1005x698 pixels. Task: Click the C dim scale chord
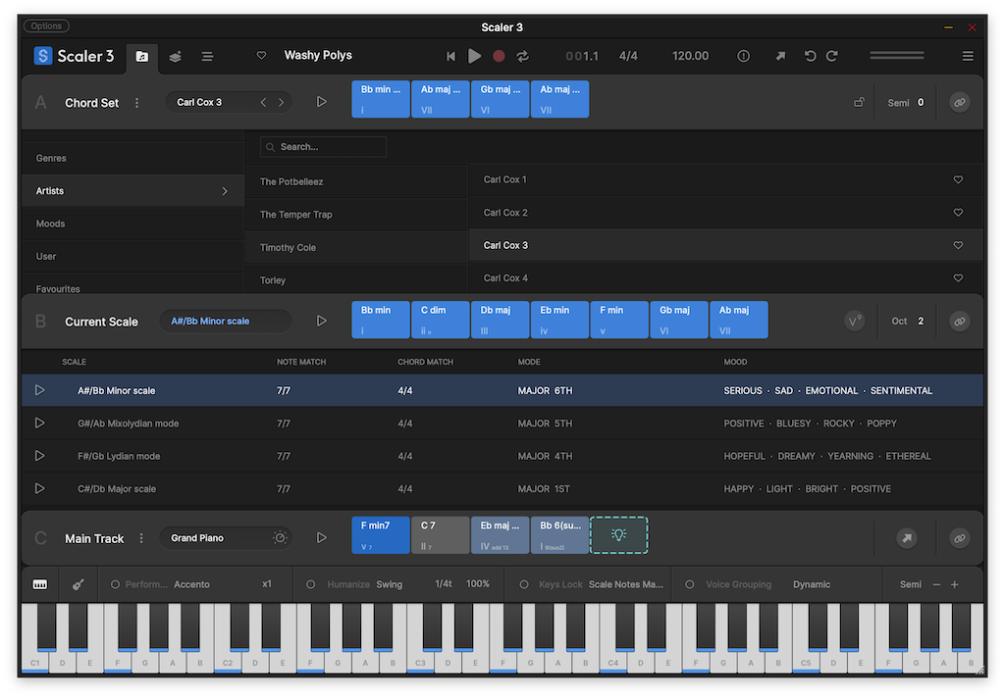pyautogui.click(x=441, y=320)
